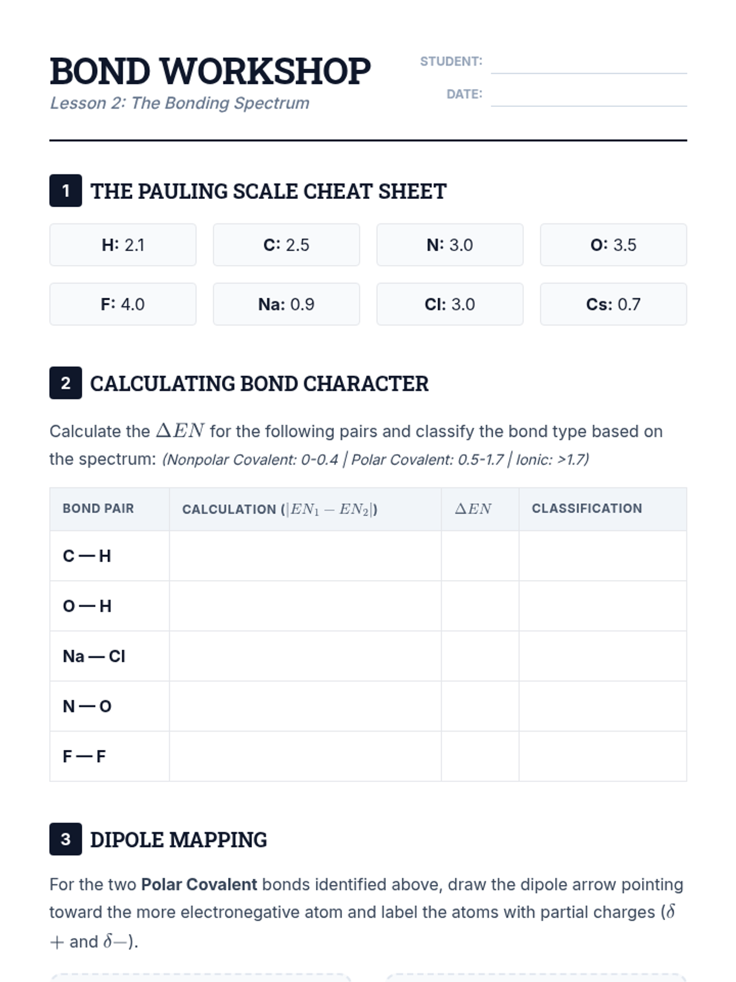Select the C: 2.5 electronegativity card
The width and height of the screenshot is (736, 982).
(x=286, y=245)
